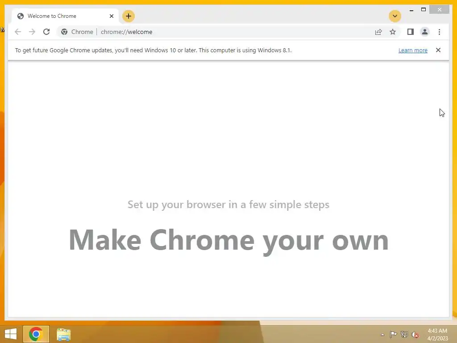Launch File Explorer from the taskbar

(x=63, y=334)
